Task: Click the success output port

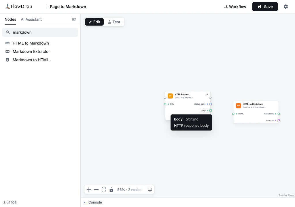Action: coord(279,120)
